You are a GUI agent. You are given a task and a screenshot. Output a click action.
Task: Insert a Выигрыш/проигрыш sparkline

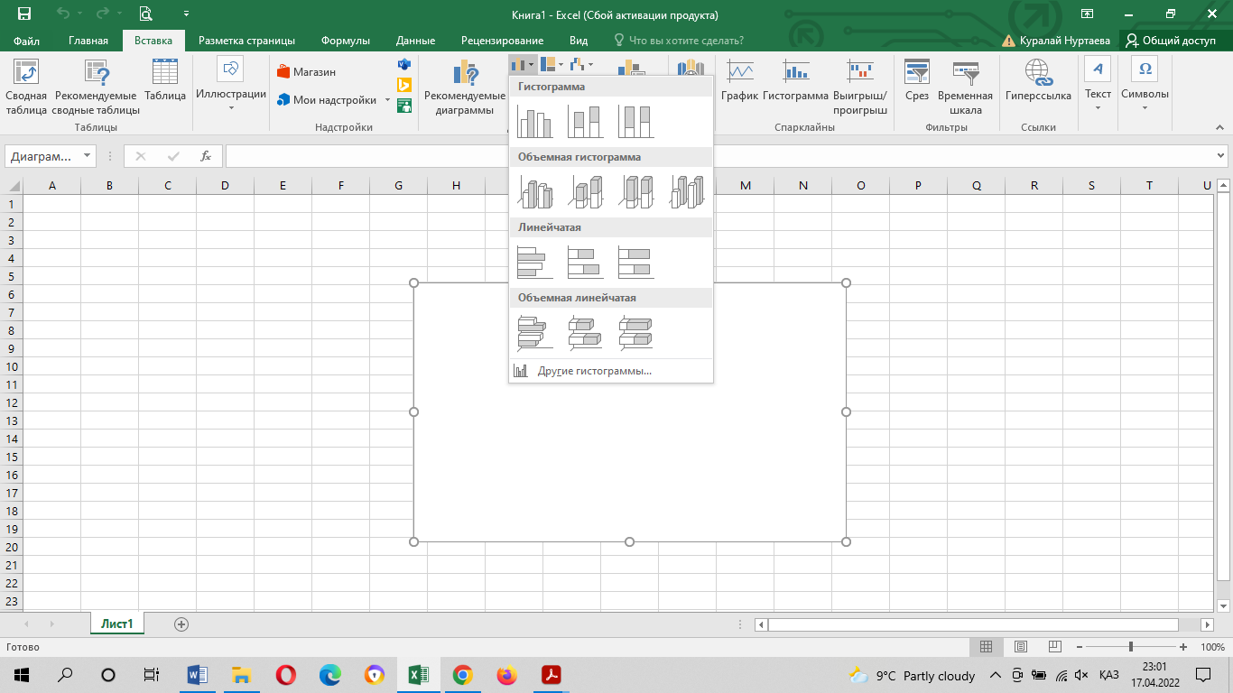(x=860, y=88)
